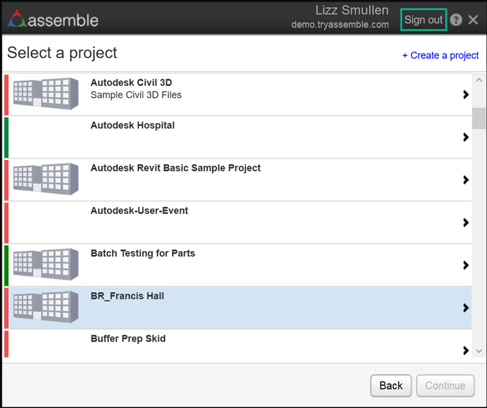Click the Autodesk Civil 3D building thumbnail
The height and width of the screenshot is (408, 487).
[x=46, y=94]
